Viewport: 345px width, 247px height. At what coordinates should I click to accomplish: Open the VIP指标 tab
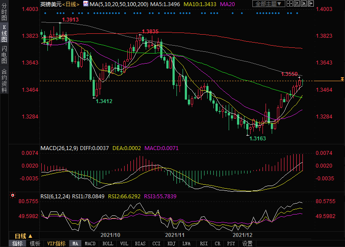coord(56,243)
